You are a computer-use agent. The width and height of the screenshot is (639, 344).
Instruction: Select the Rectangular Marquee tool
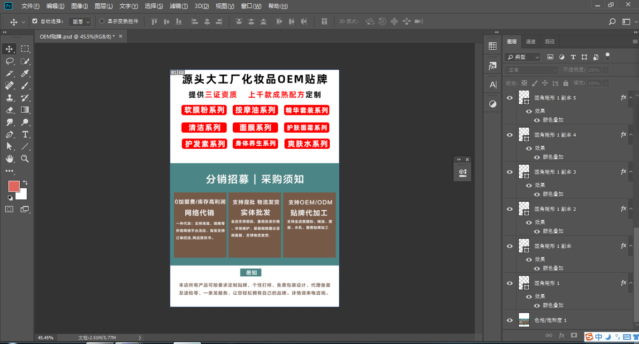(x=25, y=49)
